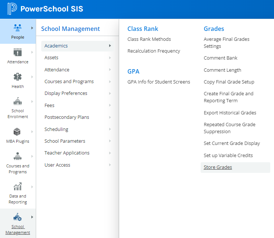Click the GPA section heading
This screenshot has height=238, width=274.
pos(133,71)
